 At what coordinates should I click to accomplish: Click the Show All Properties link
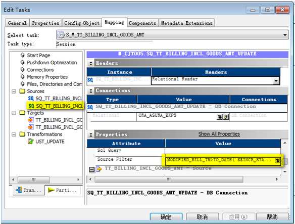pyautogui.click(x=219, y=134)
